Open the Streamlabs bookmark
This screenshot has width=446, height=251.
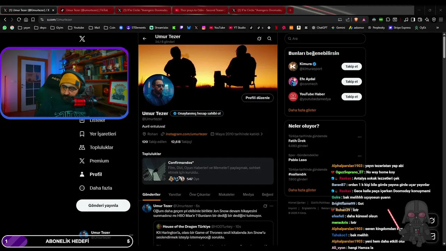point(159,28)
